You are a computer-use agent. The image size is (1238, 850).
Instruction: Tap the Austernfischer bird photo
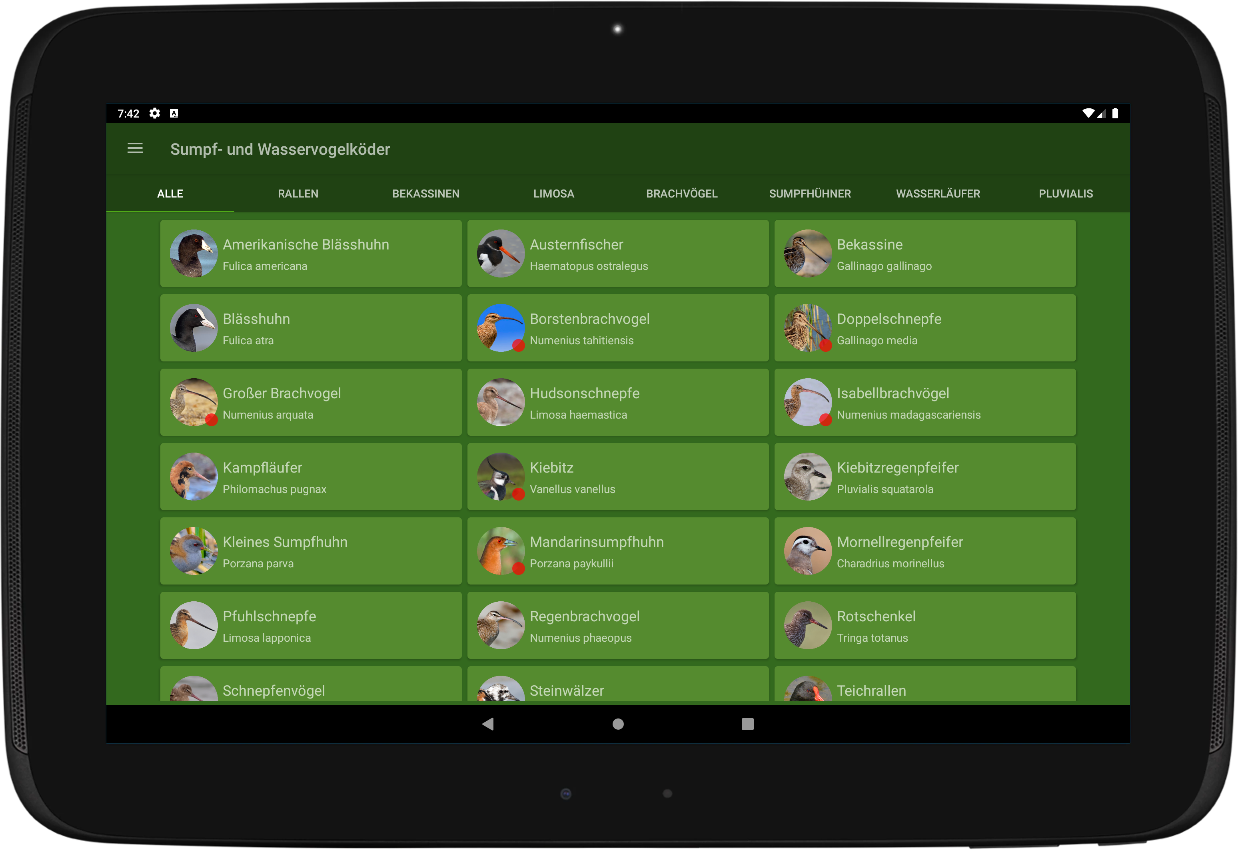tap(501, 253)
